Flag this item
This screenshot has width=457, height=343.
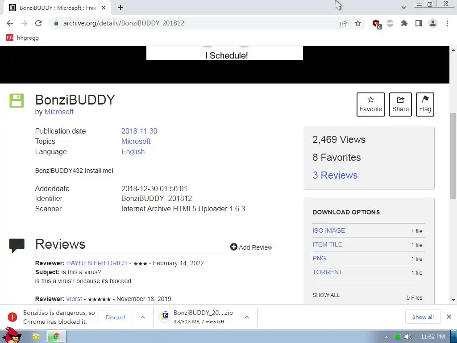click(425, 105)
